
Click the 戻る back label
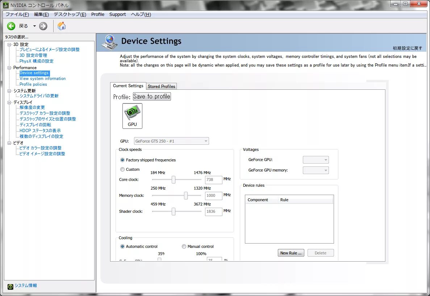pos(23,26)
